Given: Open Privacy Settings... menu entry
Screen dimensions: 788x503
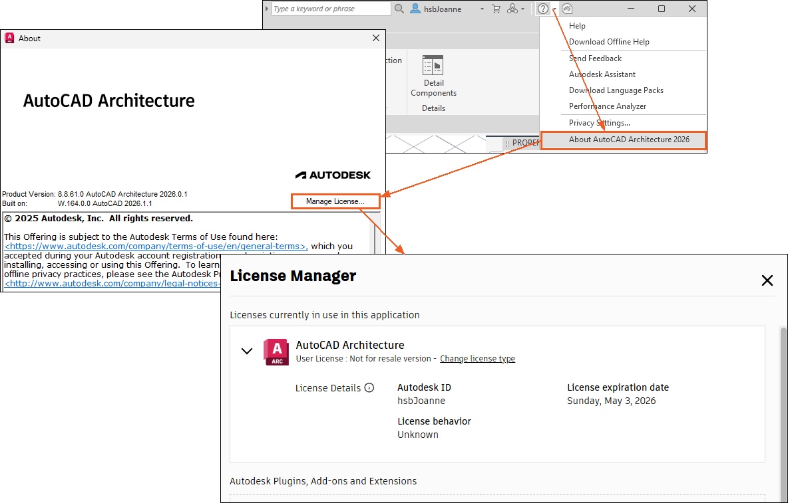Looking at the screenshot, I should [x=600, y=124].
